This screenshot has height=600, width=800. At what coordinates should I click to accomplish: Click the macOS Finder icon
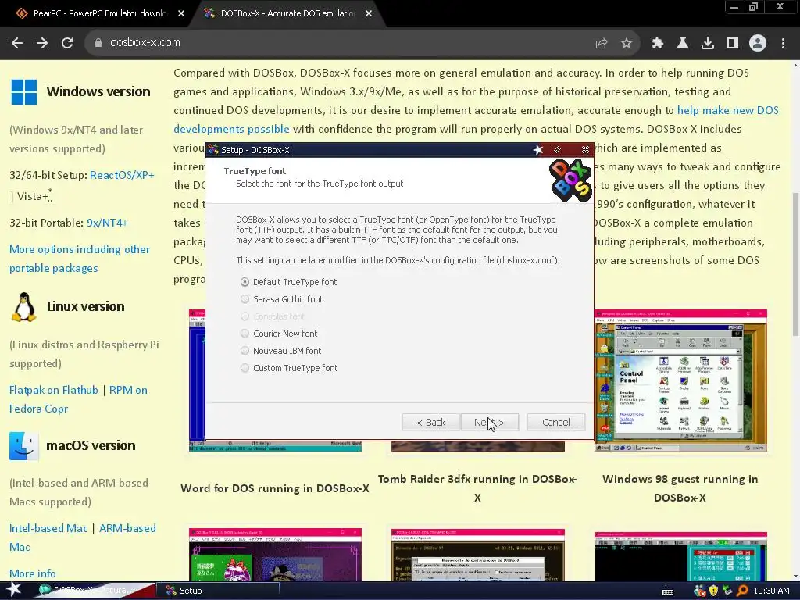(23, 446)
